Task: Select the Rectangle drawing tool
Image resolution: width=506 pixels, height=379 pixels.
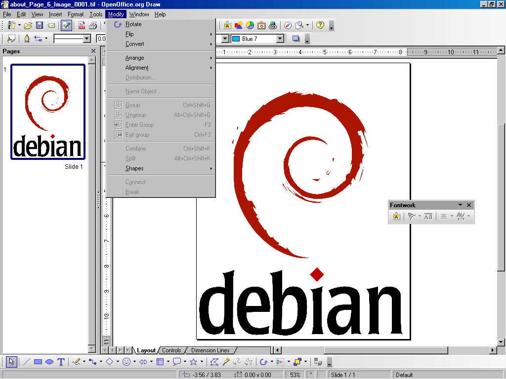Action: tap(38, 362)
